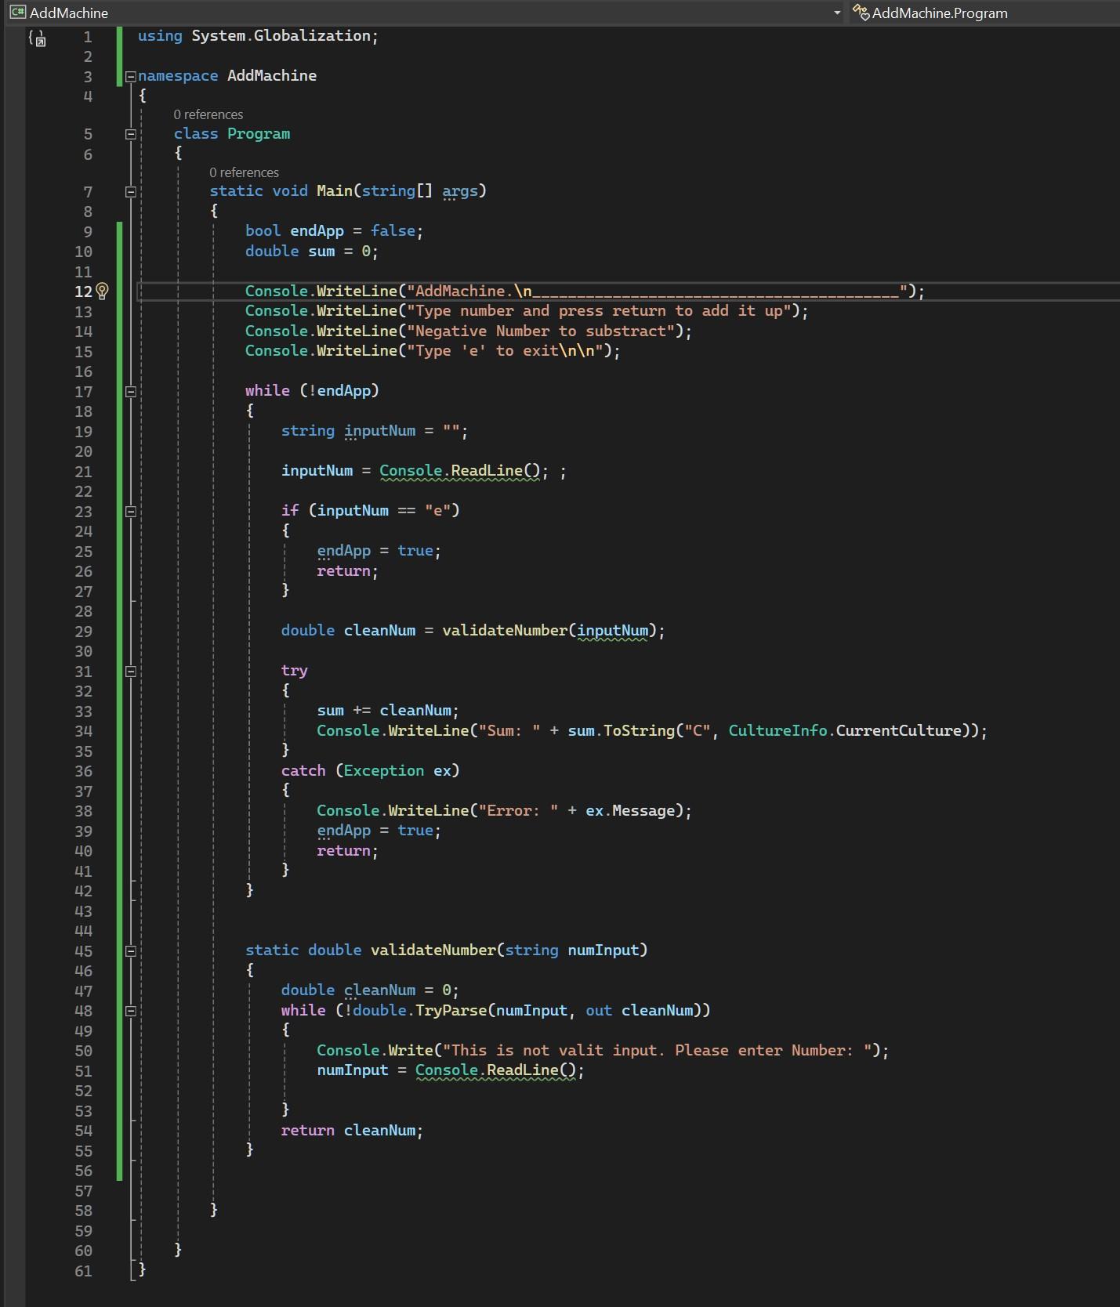
Task: Click 'numInput' parameter in validateNumber signature
Action: point(603,950)
